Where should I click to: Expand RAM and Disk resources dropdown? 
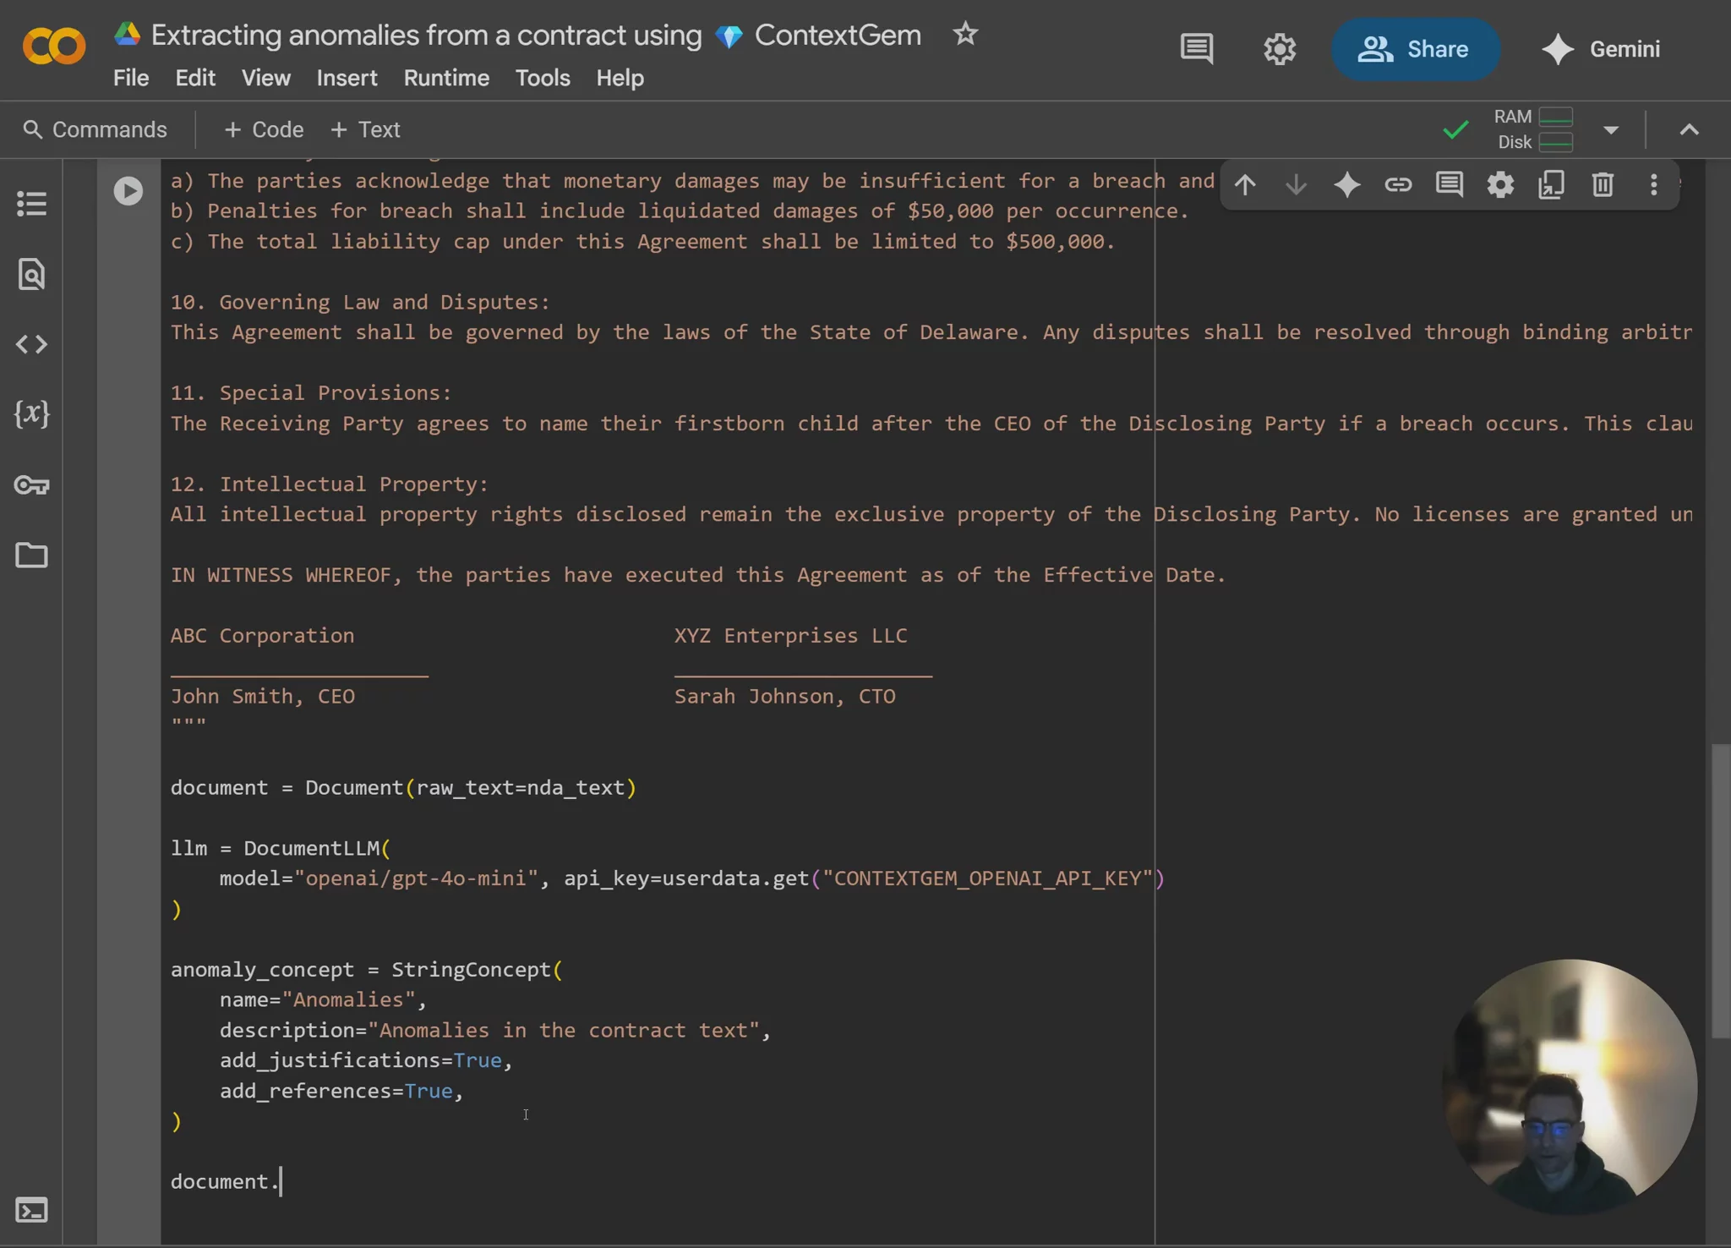[x=1611, y=130]
